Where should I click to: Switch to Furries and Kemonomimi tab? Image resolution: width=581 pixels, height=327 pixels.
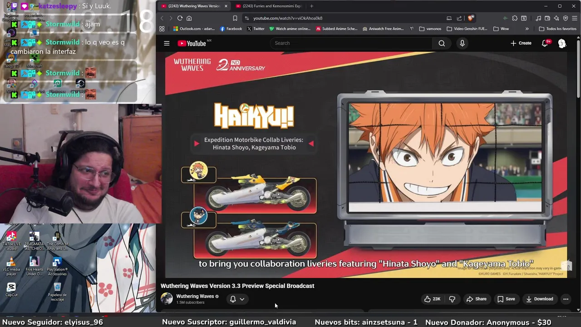(x=269, y=6)
